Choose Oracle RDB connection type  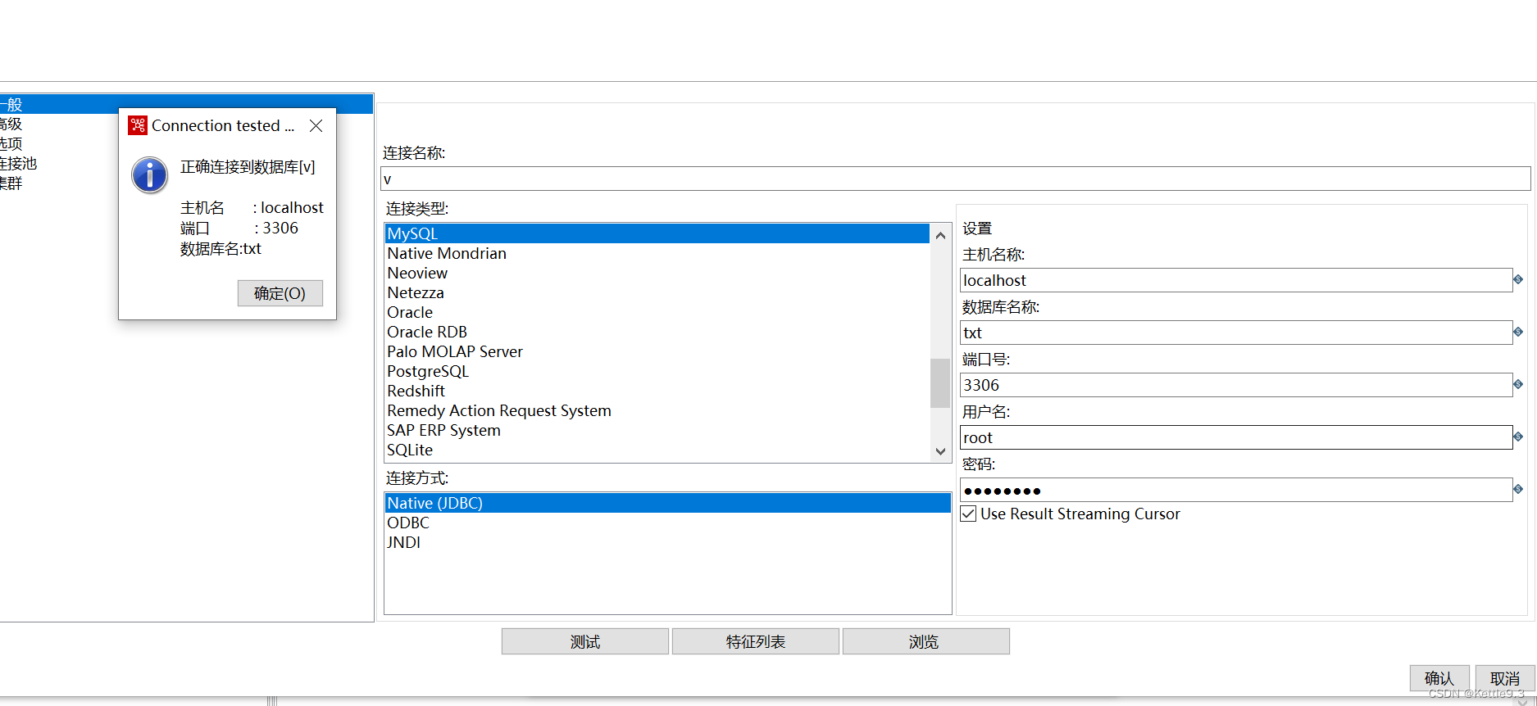[657, 332]
